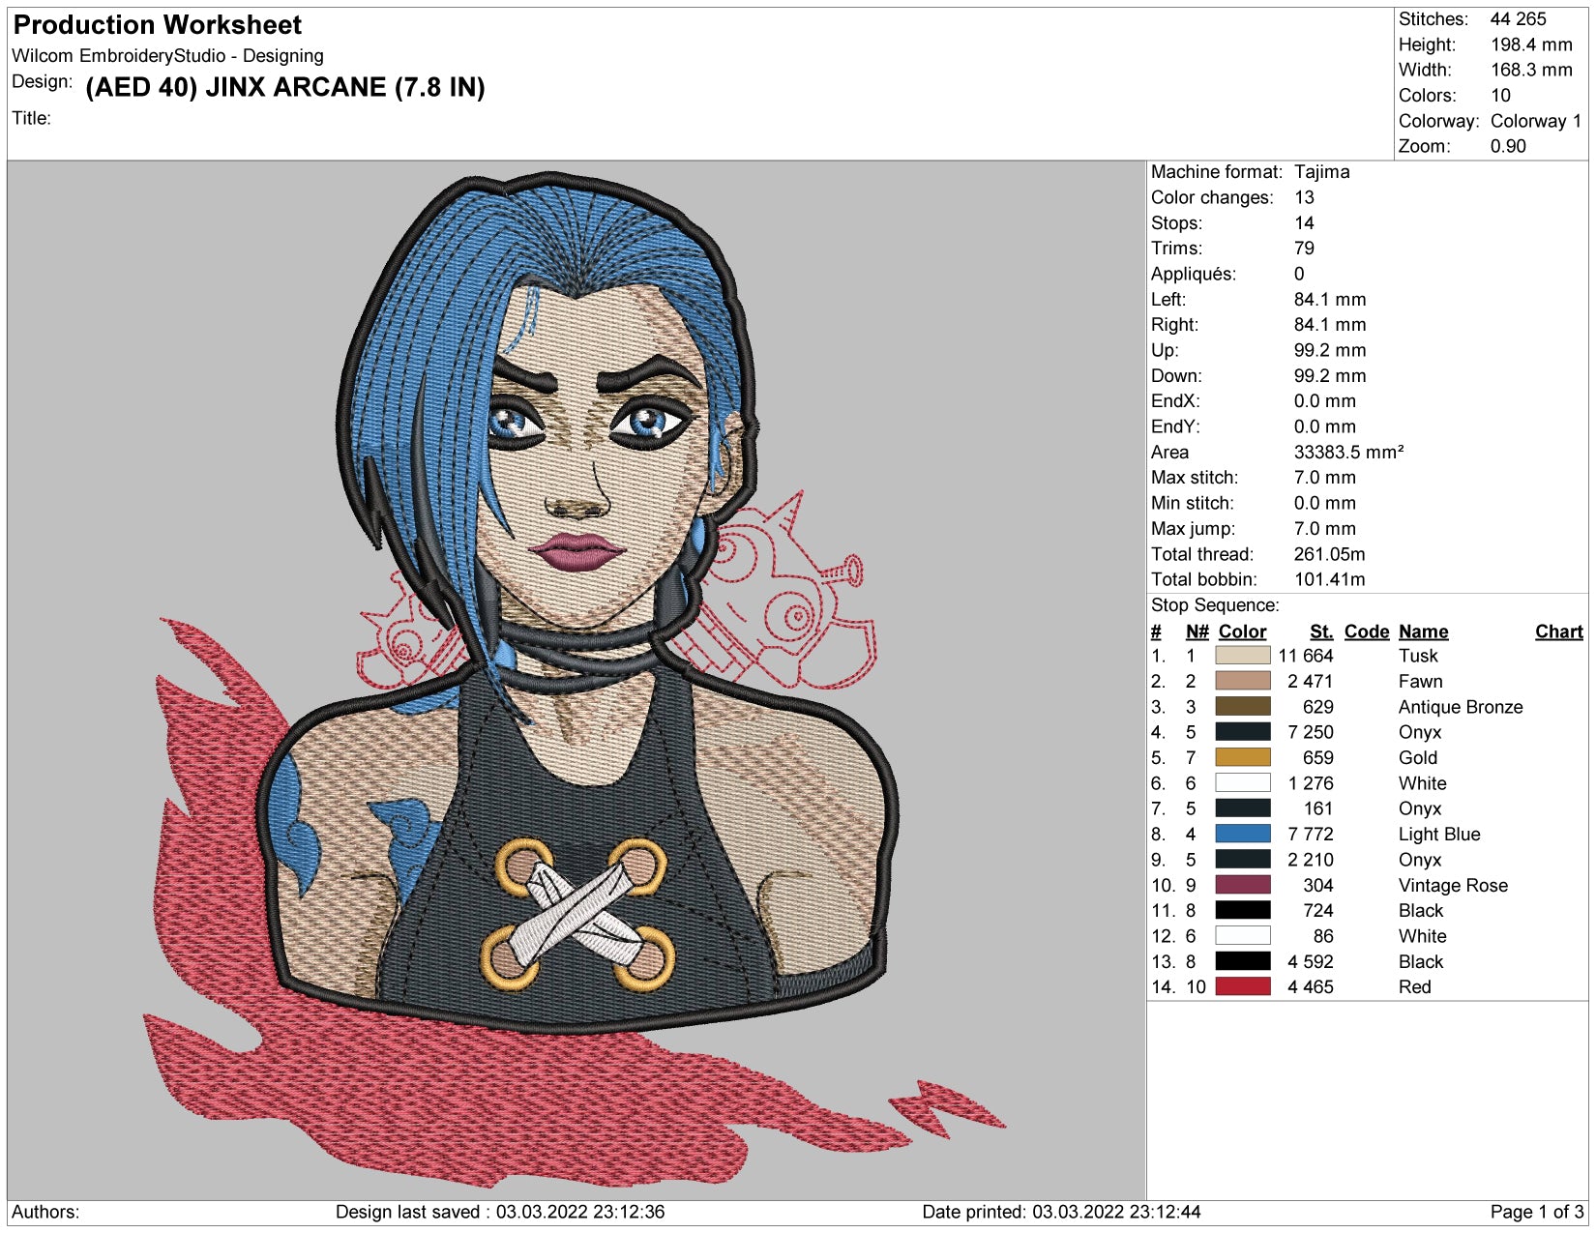
Task: Click the Light Blue color swatch
Action: 1242,834
